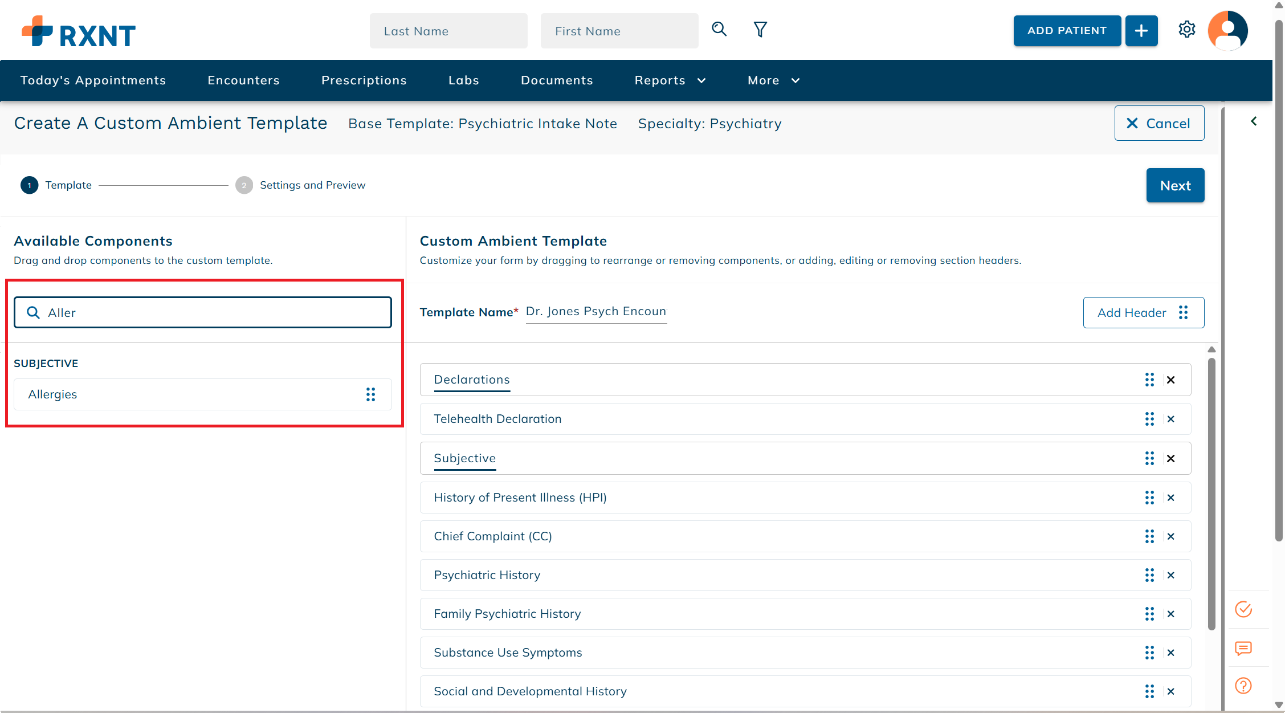Grab the Allergies component drag handle
The height and width of the screenshot is (713, 1285).
pos(371,394)
